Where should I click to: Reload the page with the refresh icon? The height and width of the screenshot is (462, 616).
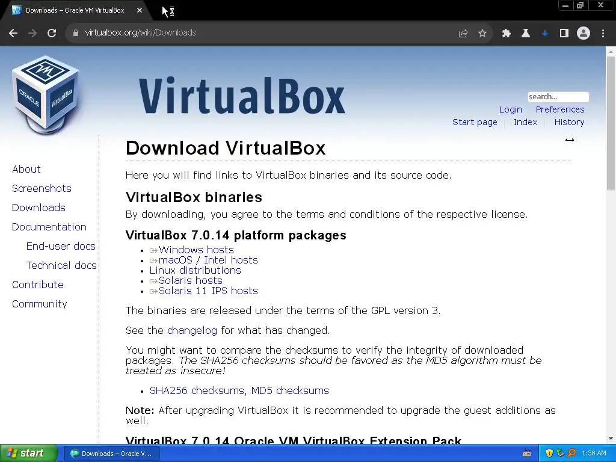pyautogui.click(x=52, y=33)
